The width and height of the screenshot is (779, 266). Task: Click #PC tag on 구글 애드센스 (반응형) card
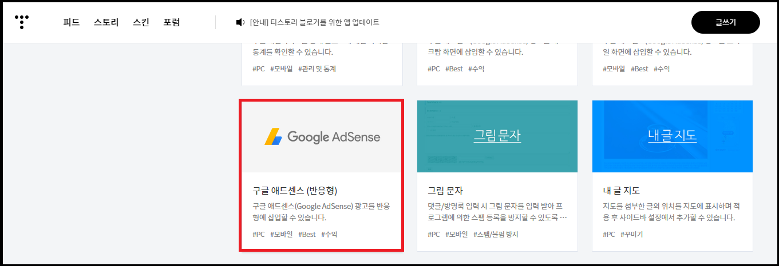click(258, 234)
